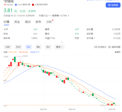The height and width of the screenshot is (112, 122).
Task: Open the 更多 period dropdown
Action: pos(59,47)
